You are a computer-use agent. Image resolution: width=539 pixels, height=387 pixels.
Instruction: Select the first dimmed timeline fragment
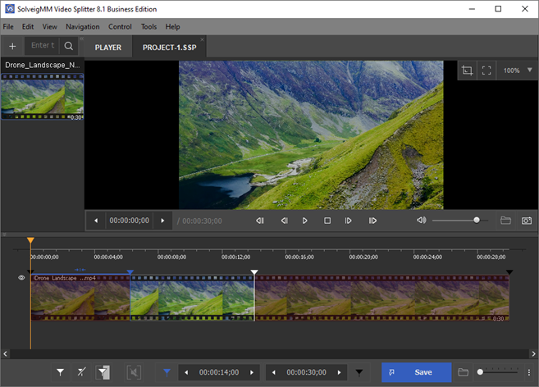(80, 298)
